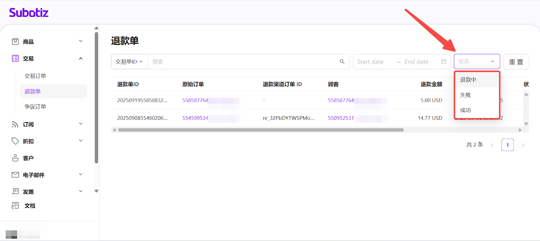Click the 订阅 subscription feed icon
The image size is (540, 241).
pyautogui.click(x=15, y=124)
